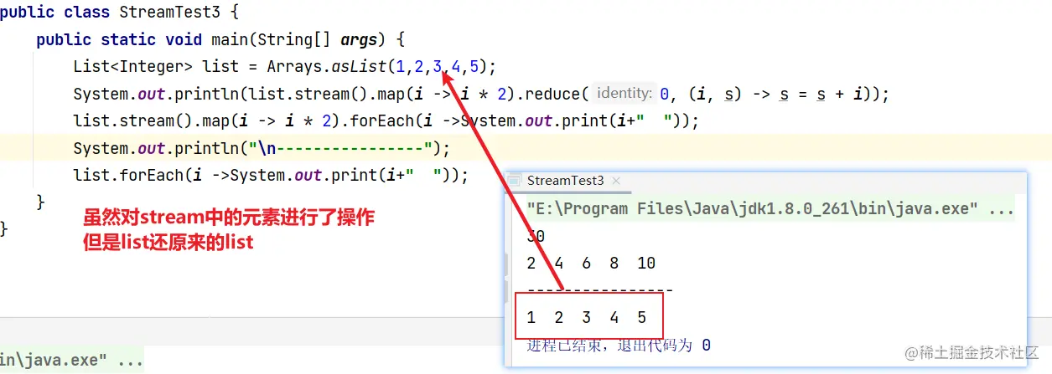
Task: Click the println line with the \n dashes string
Action: pos(262,148)
